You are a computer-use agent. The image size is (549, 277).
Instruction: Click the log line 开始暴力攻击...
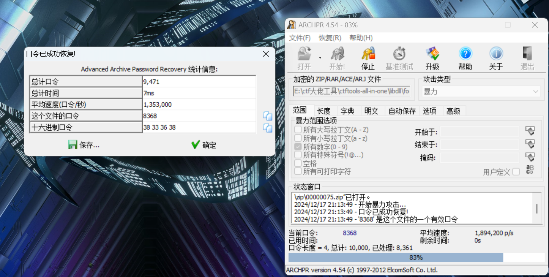pos(350,204)
